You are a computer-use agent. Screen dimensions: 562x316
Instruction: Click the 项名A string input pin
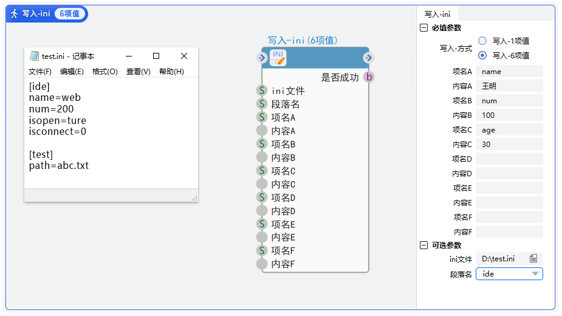click(x=262, y=117)
